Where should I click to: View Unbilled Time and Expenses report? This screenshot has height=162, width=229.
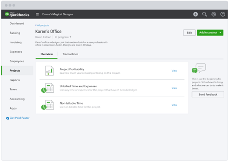click(174, 88)
